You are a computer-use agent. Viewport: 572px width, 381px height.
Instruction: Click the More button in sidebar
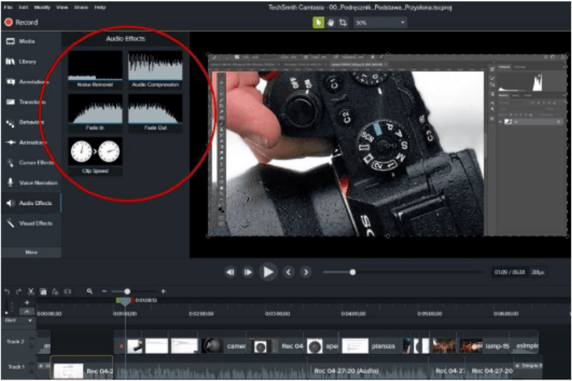point(31,252)
